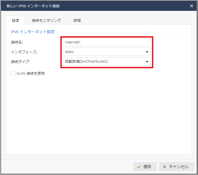
Task: Expand the 接続タイプ dropdown arrow
Action: [x=147, y=62]
